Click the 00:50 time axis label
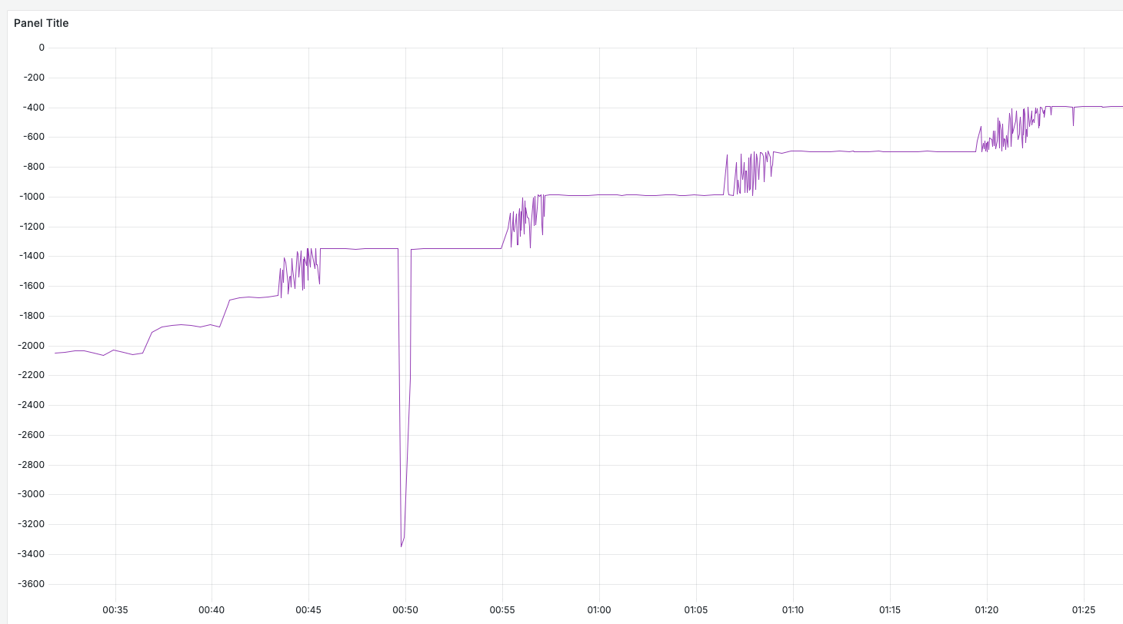Image resolution: width=1123 pixels, height=624 pixels. tap(405, 610)
